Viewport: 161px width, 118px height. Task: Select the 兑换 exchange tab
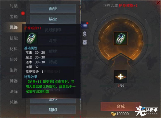tap(14, 102)
